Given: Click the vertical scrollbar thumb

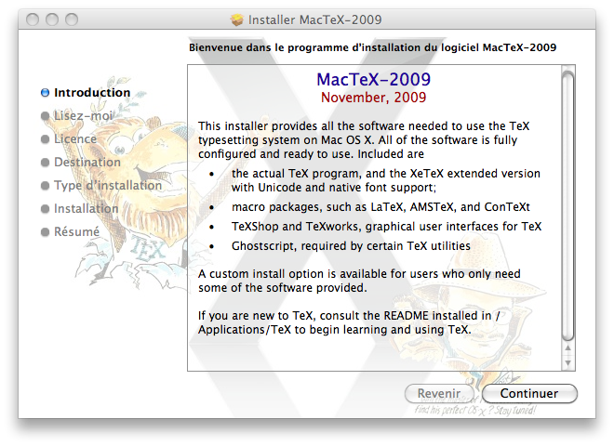Looking at the screenshot, I should [x=567, y=205].
